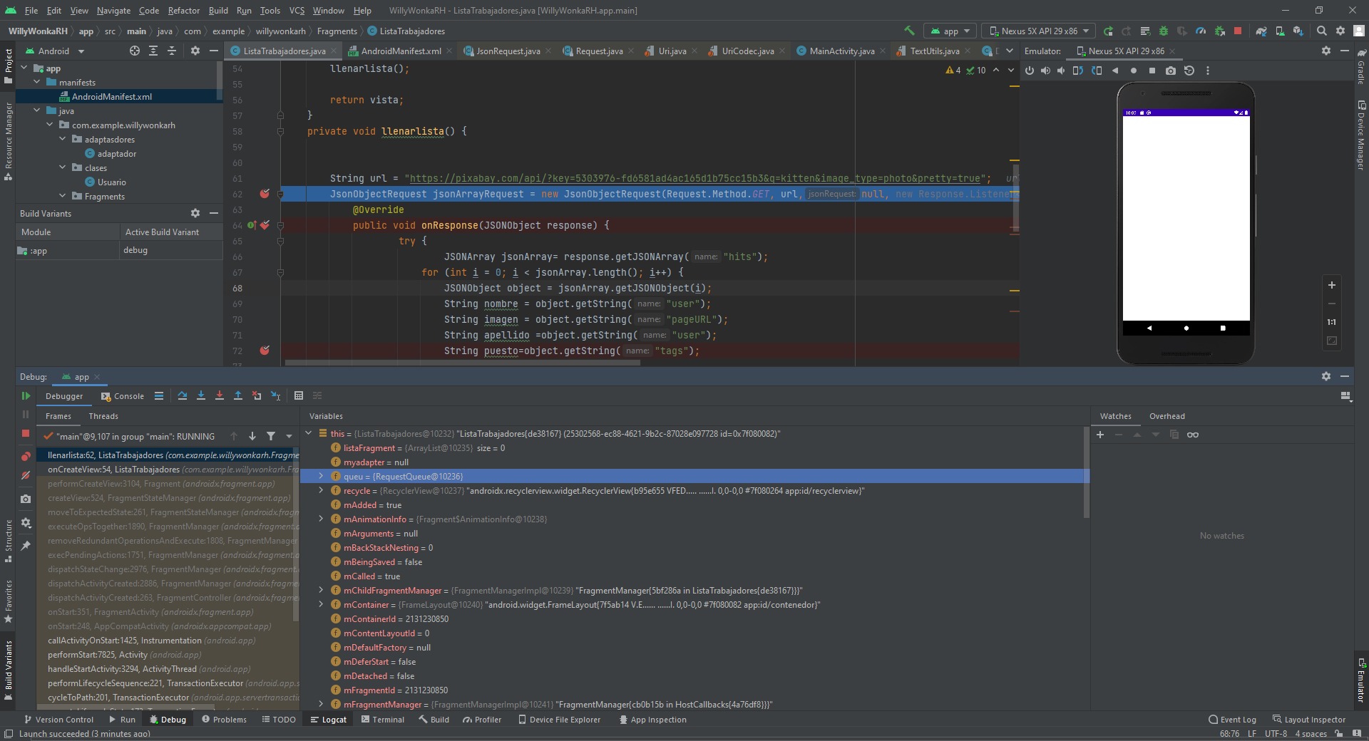Image resolution: width=1369 pixels, height=741 pixels.
Task: Click Attach Debugger to Android Process icon
Action: [x=1219, y=31]
